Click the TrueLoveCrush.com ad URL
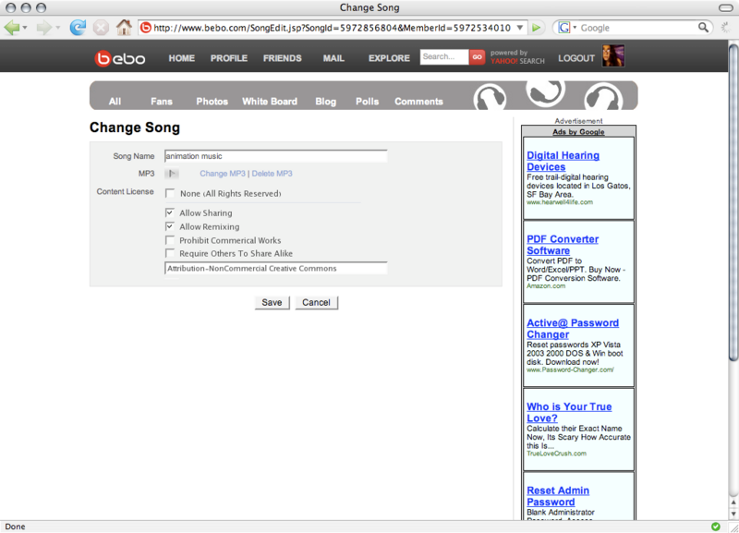This screenshot has width=739, height=533. tap(556, 454)
